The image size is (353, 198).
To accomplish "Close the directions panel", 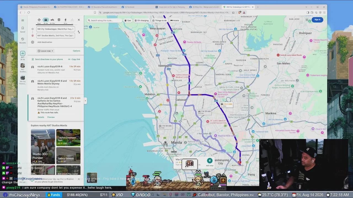I will coord(79,20).
